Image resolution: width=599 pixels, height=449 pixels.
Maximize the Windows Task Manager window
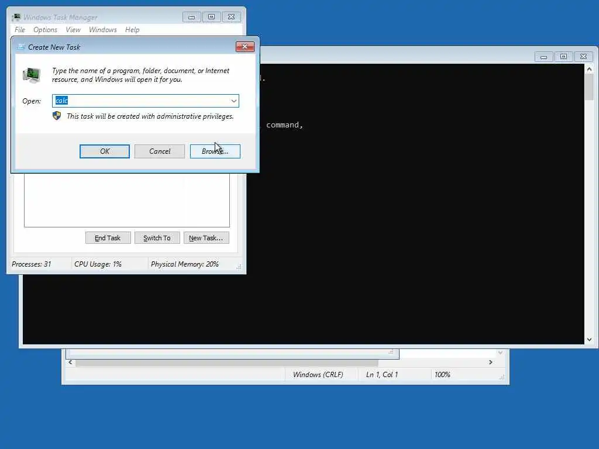click(211, 17)
